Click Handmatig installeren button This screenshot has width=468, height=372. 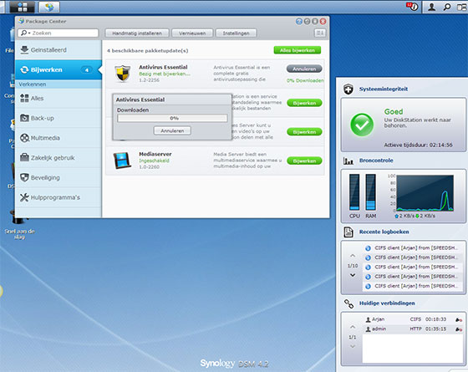tap(137, 33)
